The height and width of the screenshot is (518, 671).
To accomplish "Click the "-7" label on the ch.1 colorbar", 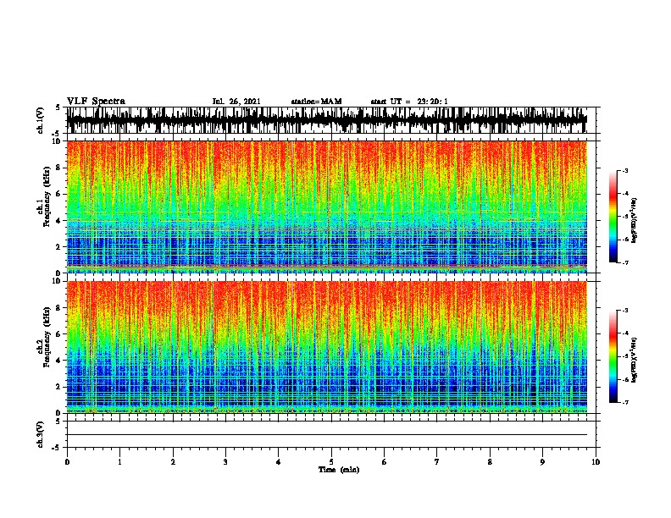I will click(x=624, y=262).
